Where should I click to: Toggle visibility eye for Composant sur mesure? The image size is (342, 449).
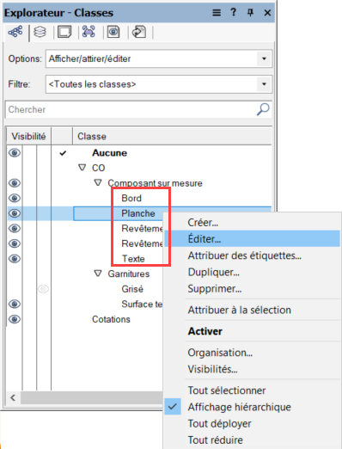pos(15,183)
